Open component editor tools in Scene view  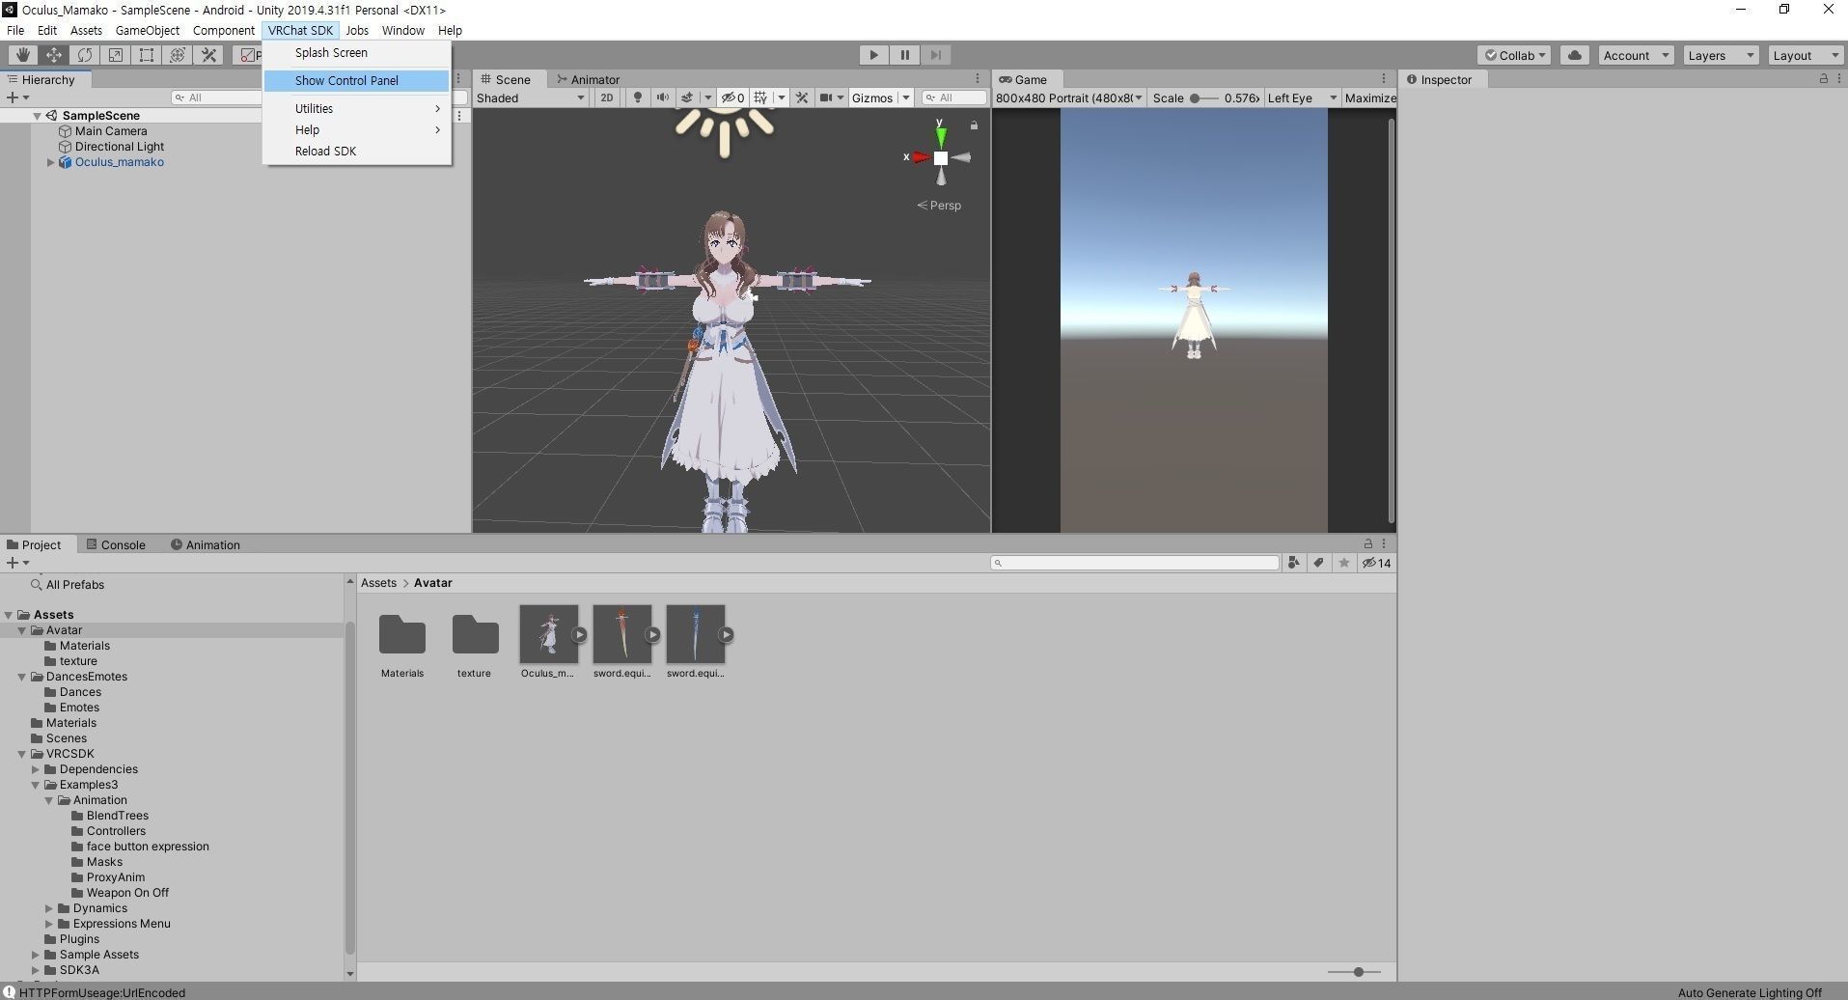[x=802, y=97]
